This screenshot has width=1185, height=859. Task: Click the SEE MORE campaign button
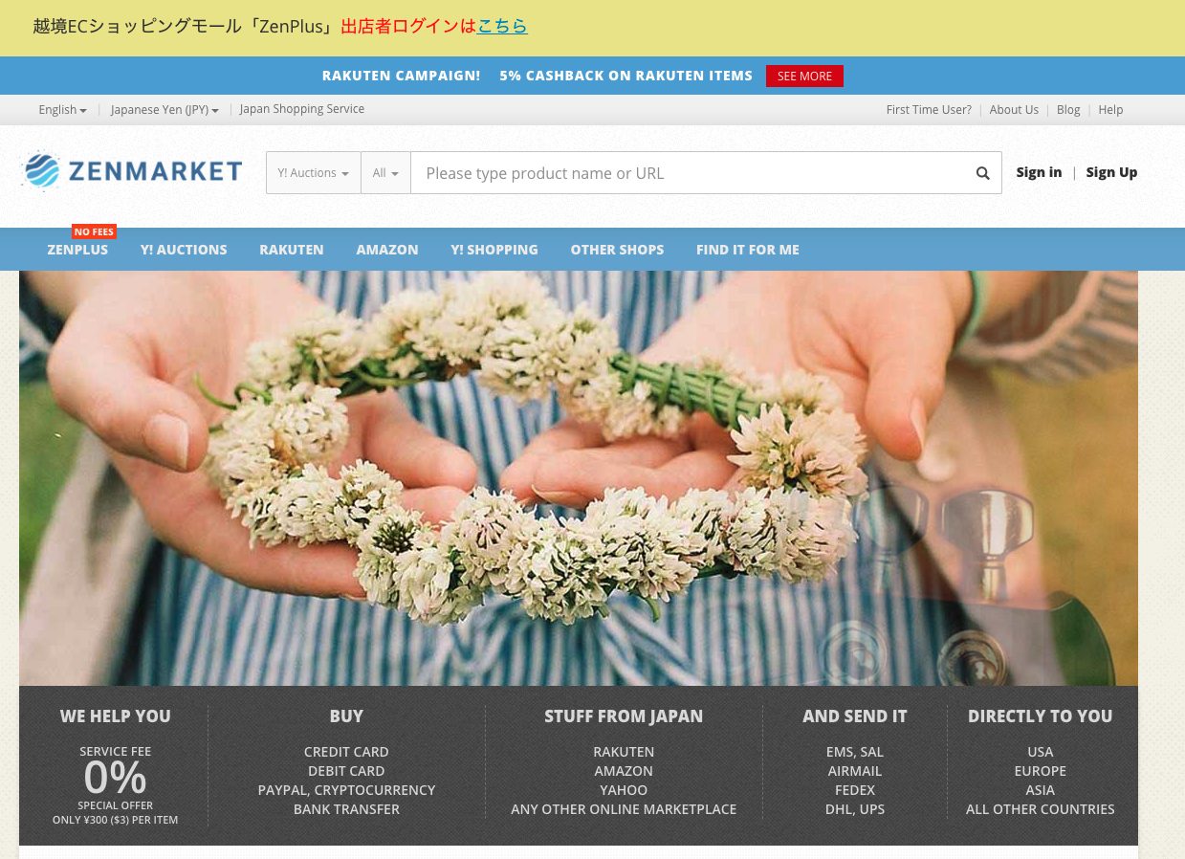pos(804,76)
